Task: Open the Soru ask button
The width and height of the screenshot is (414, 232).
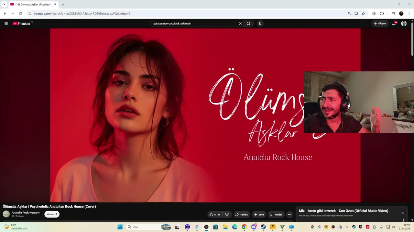Action: pyautogui.click(x=259, y=215)
